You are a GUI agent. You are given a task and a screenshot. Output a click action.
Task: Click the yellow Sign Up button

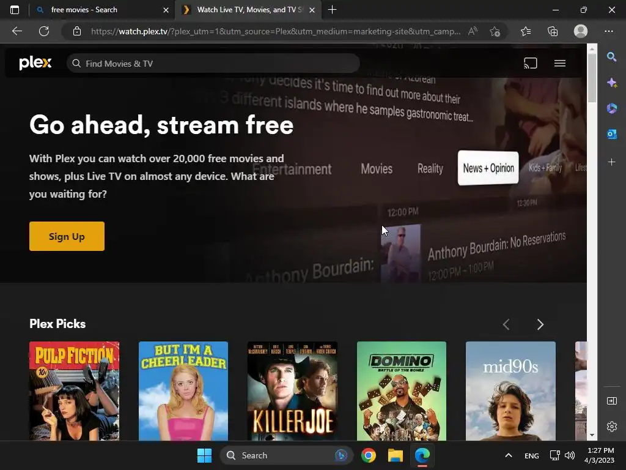pos(67,236)
